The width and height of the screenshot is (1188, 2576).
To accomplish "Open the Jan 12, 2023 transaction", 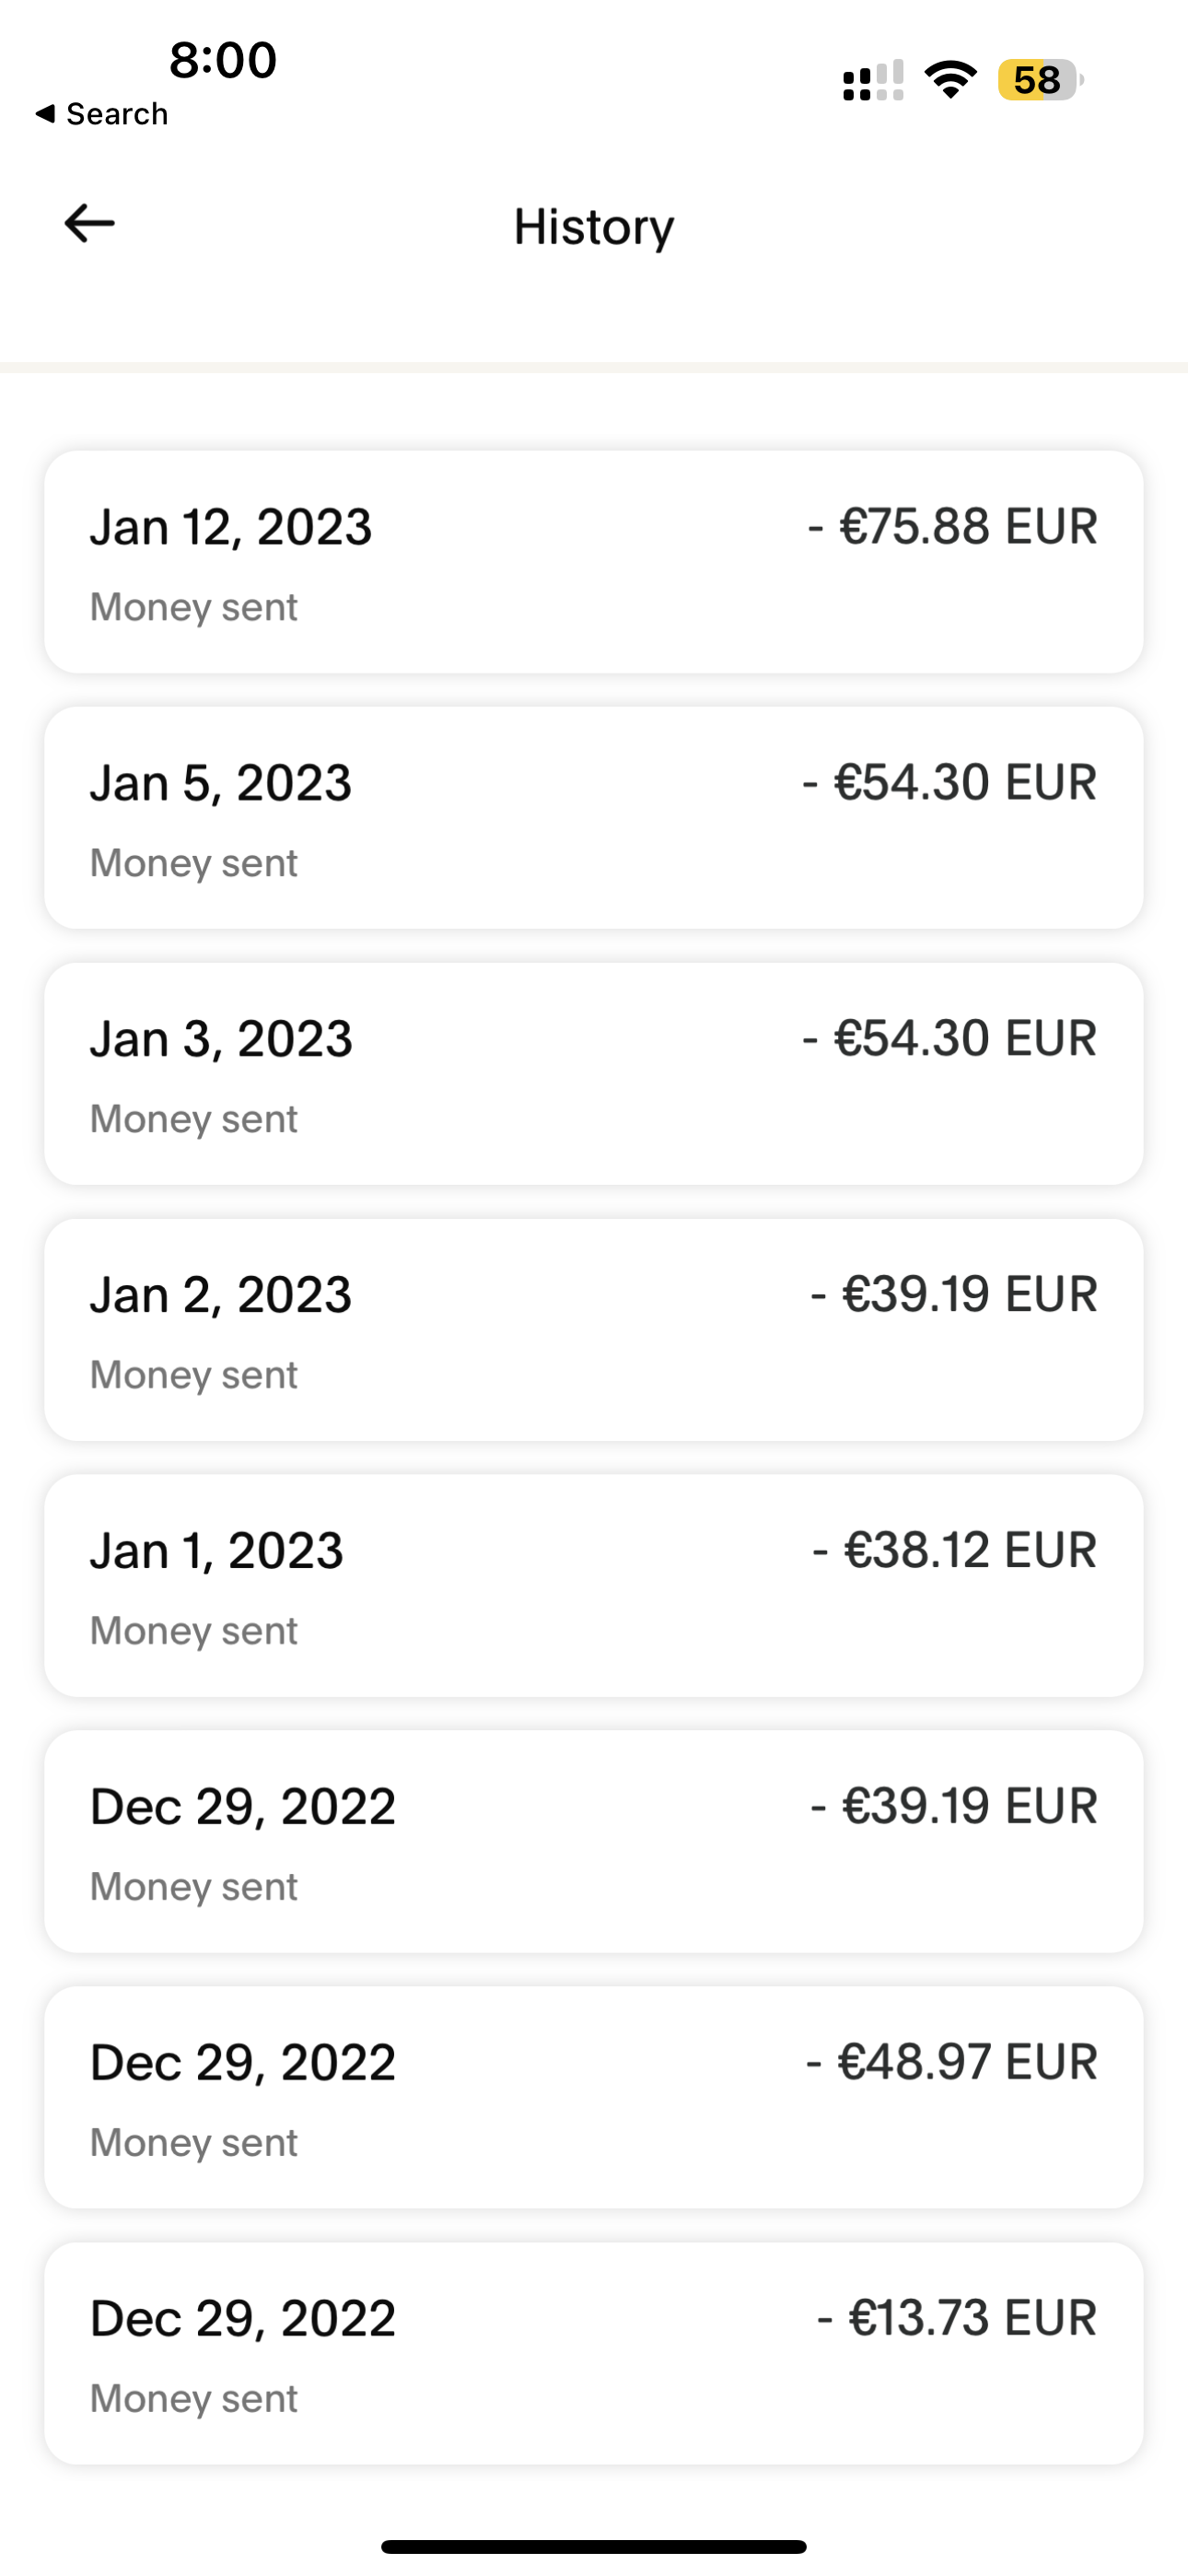I will click(x=594, y=562).
